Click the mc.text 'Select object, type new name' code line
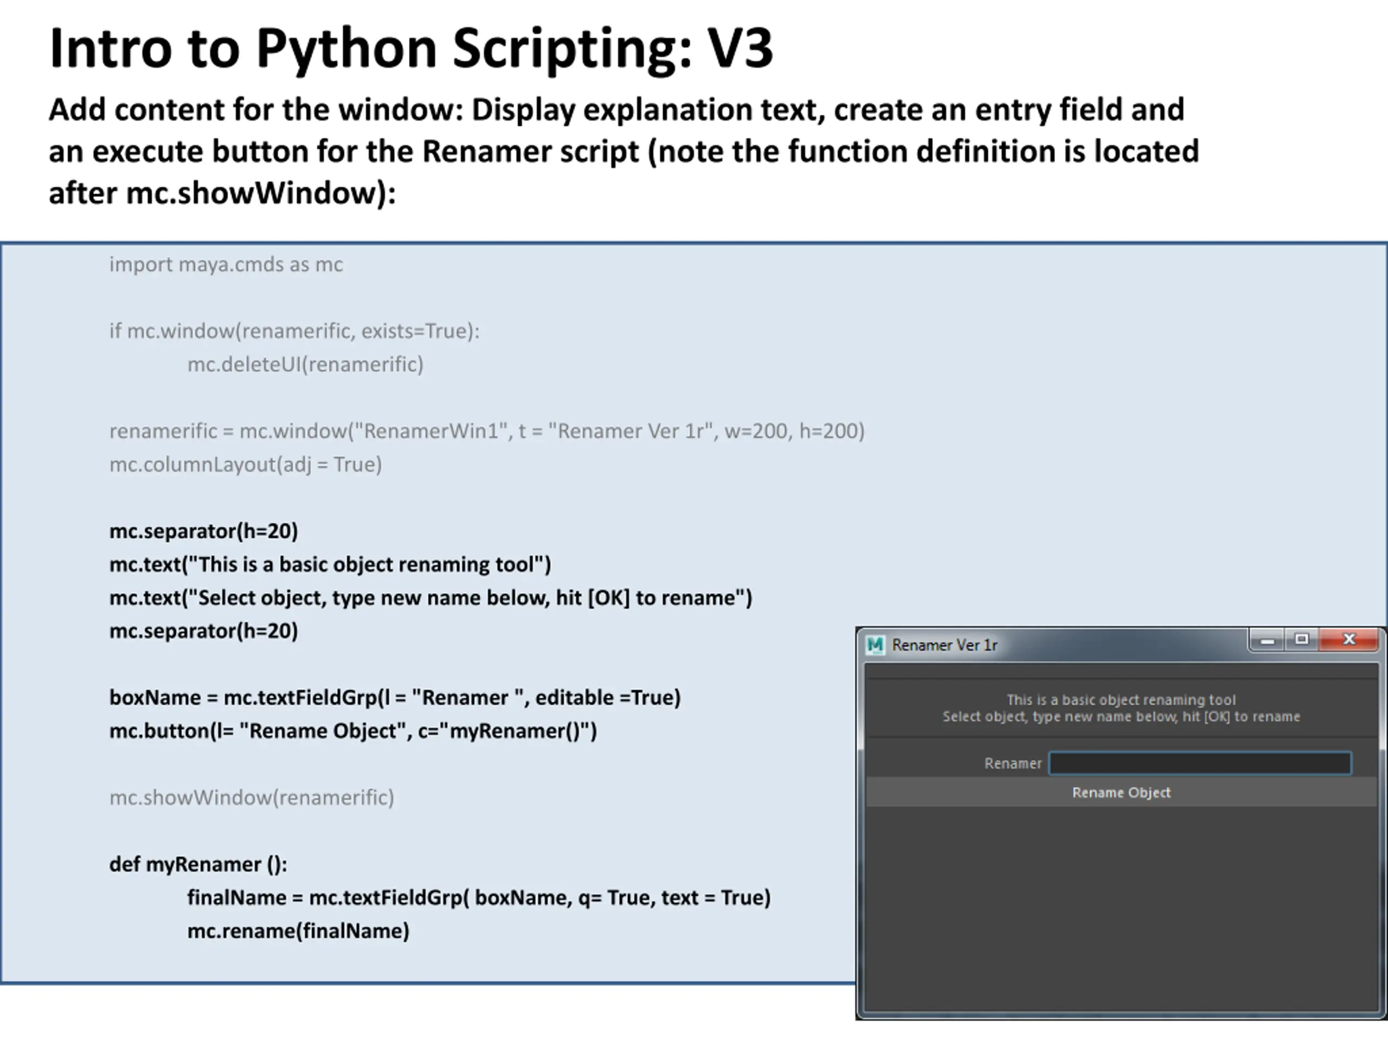 click(x=430, y=597)
